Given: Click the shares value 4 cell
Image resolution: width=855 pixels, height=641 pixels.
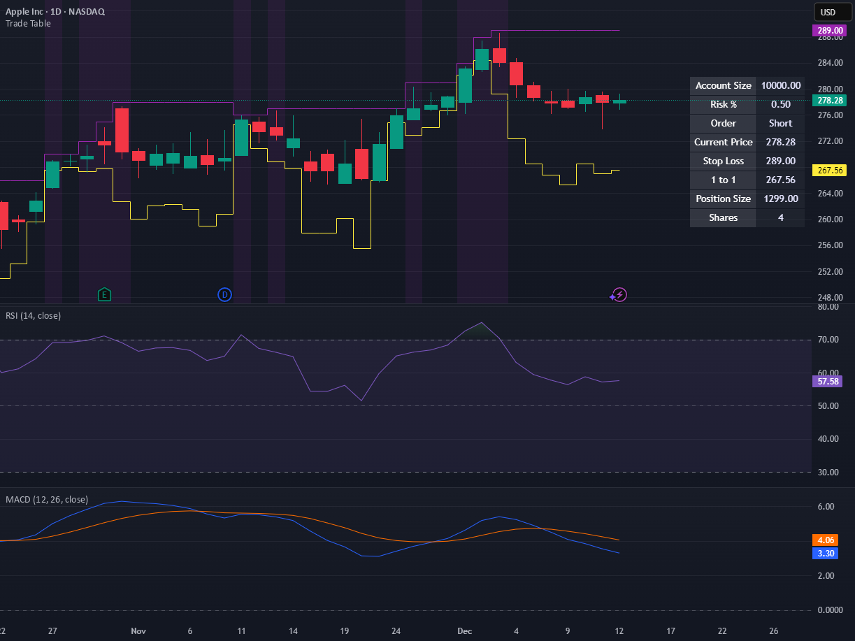Looking at the screenshot, I should (x=781, y=217).
